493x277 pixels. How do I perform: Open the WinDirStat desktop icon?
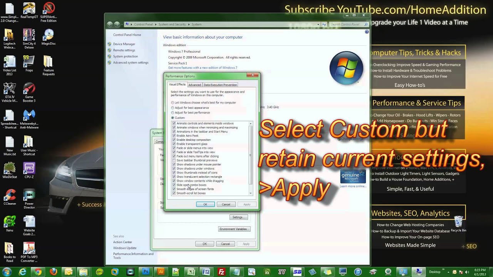coord(10,170)
